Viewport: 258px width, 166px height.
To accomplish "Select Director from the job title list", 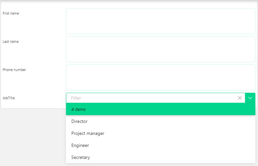I will pyautogui.click(x=161, y=121).
